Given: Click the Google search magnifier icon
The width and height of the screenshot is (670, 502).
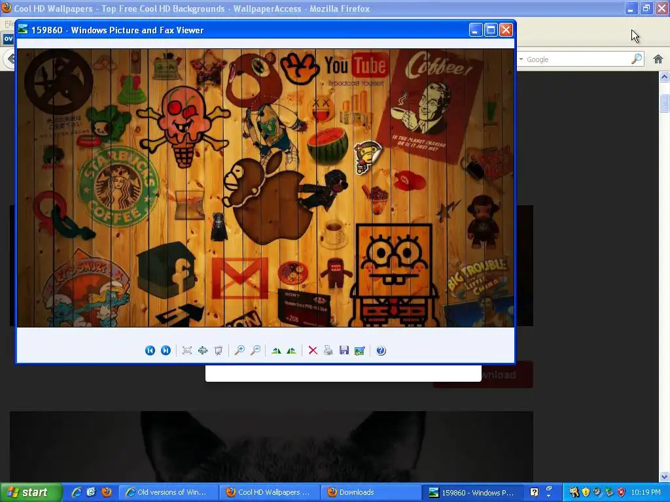Looking at the screenshot, I should tap(637, 59).
